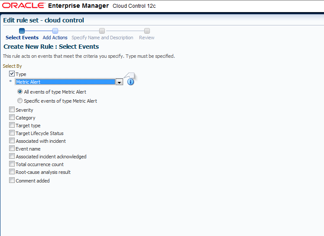This screenshot has width=324, height=236.
Task: Open the Select Events step label
Action: point(22,38)
